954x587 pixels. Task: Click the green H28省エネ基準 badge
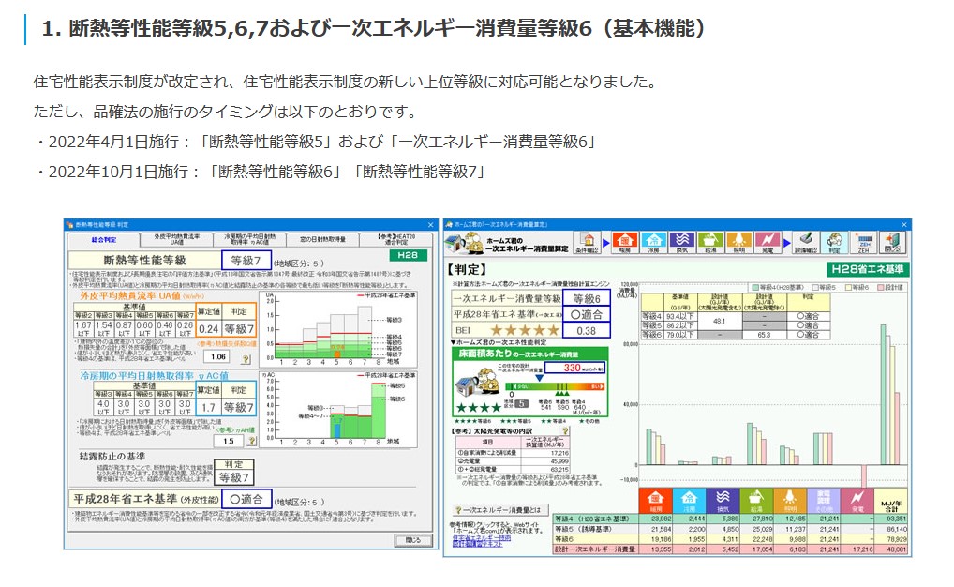867,269
